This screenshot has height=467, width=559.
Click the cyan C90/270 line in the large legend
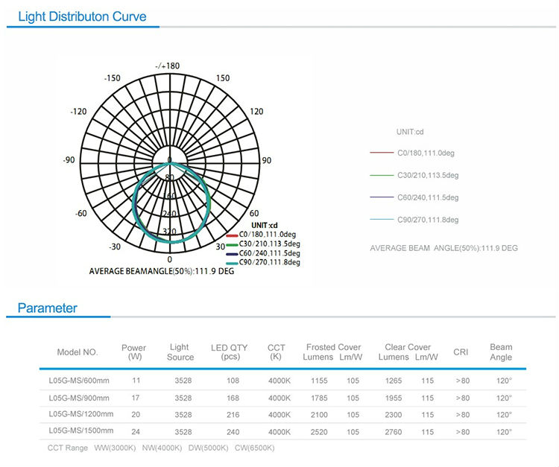383,220
